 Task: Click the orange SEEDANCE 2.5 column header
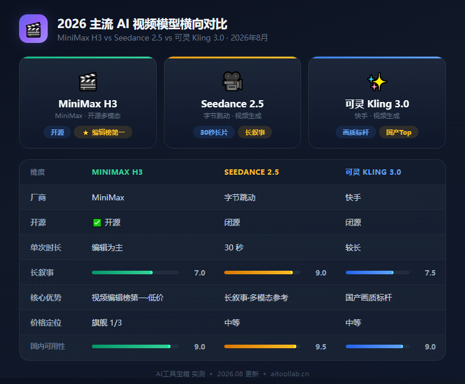coord(252,172)
